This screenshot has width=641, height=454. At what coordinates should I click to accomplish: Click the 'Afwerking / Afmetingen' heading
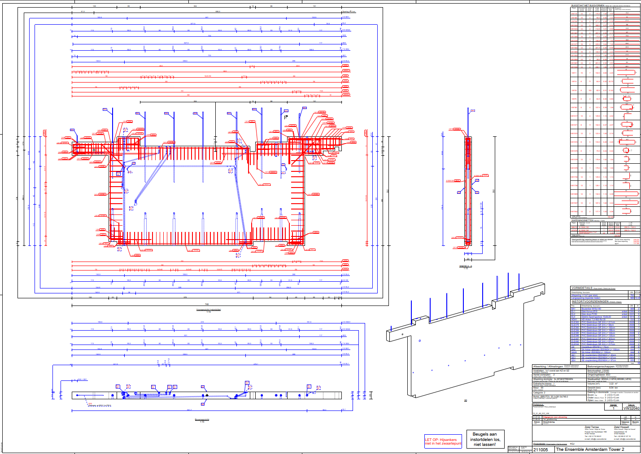tap(546, 367)
